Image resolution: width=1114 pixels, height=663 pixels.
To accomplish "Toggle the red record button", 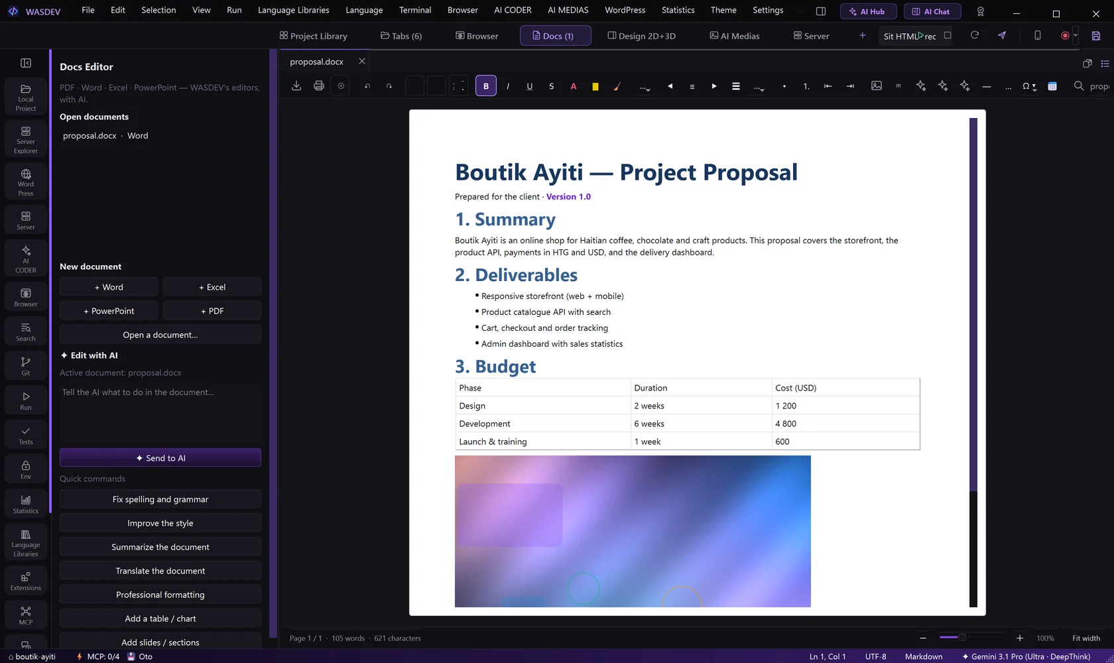I will coord(1065,36).
